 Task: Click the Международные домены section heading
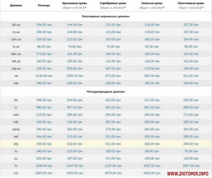click(x=105, y=92)
